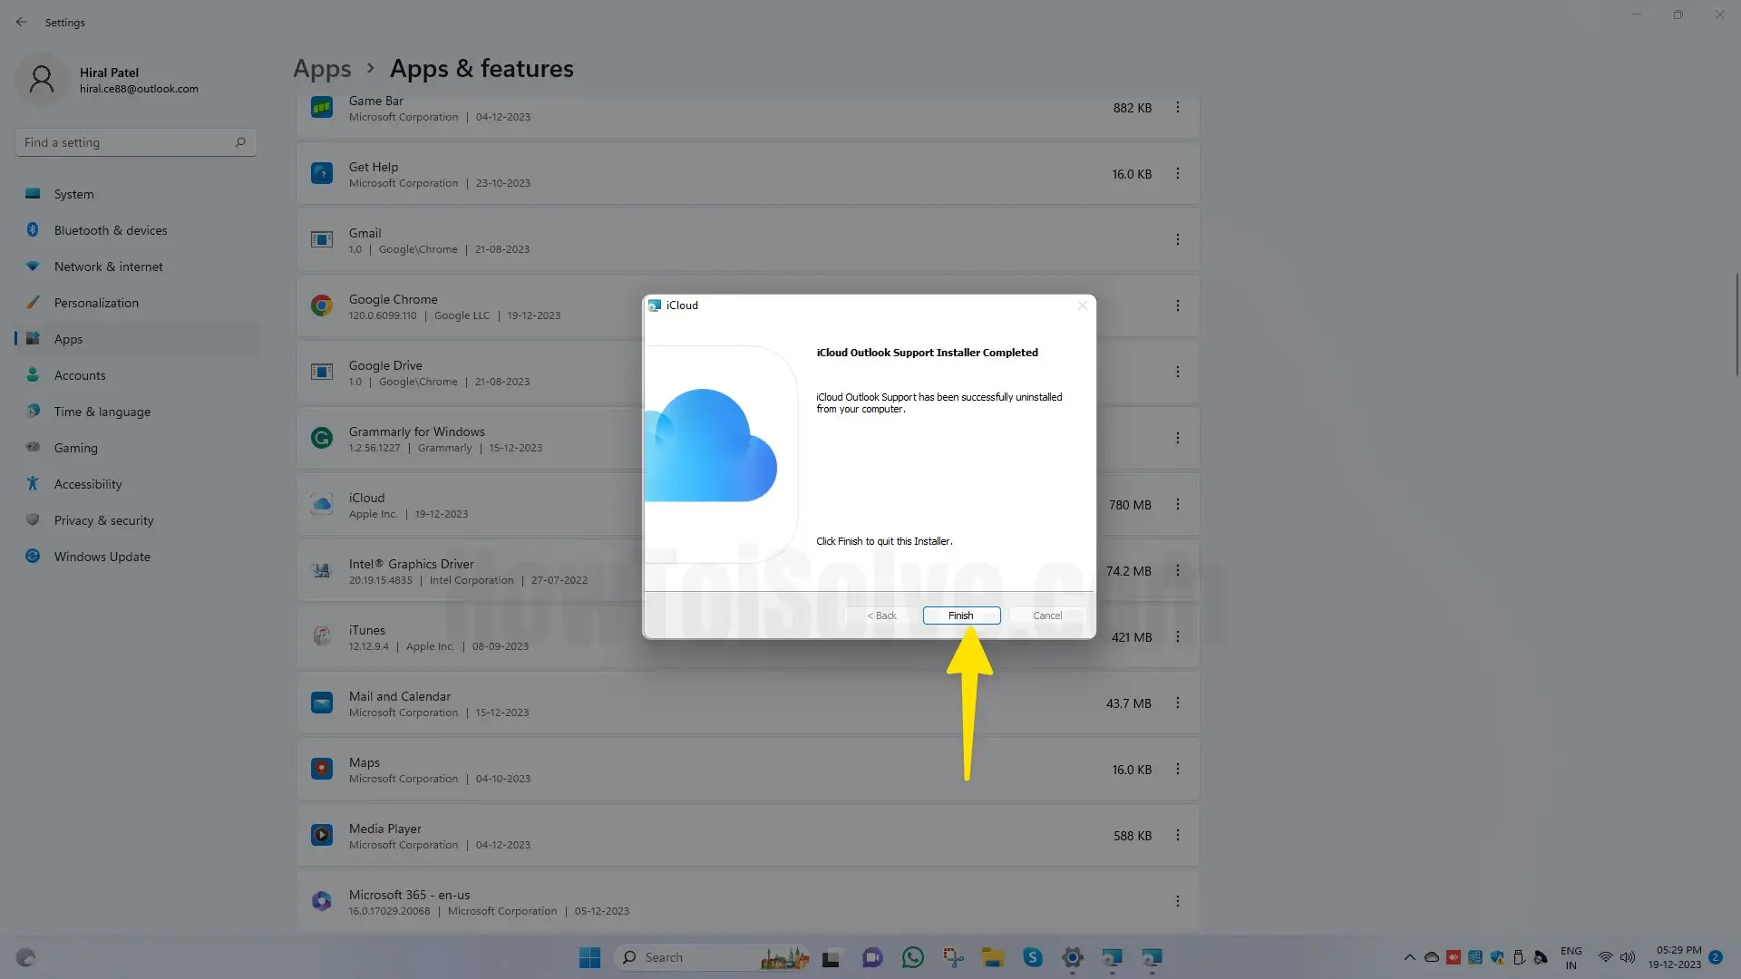Click the Find a setting search box
1741x979 pixels.
pos(127,142)
